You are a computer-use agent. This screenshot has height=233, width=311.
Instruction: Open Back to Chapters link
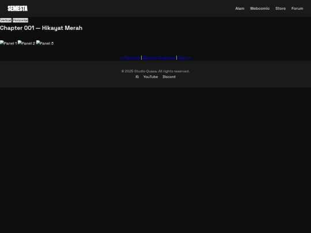tap(159, 58)
